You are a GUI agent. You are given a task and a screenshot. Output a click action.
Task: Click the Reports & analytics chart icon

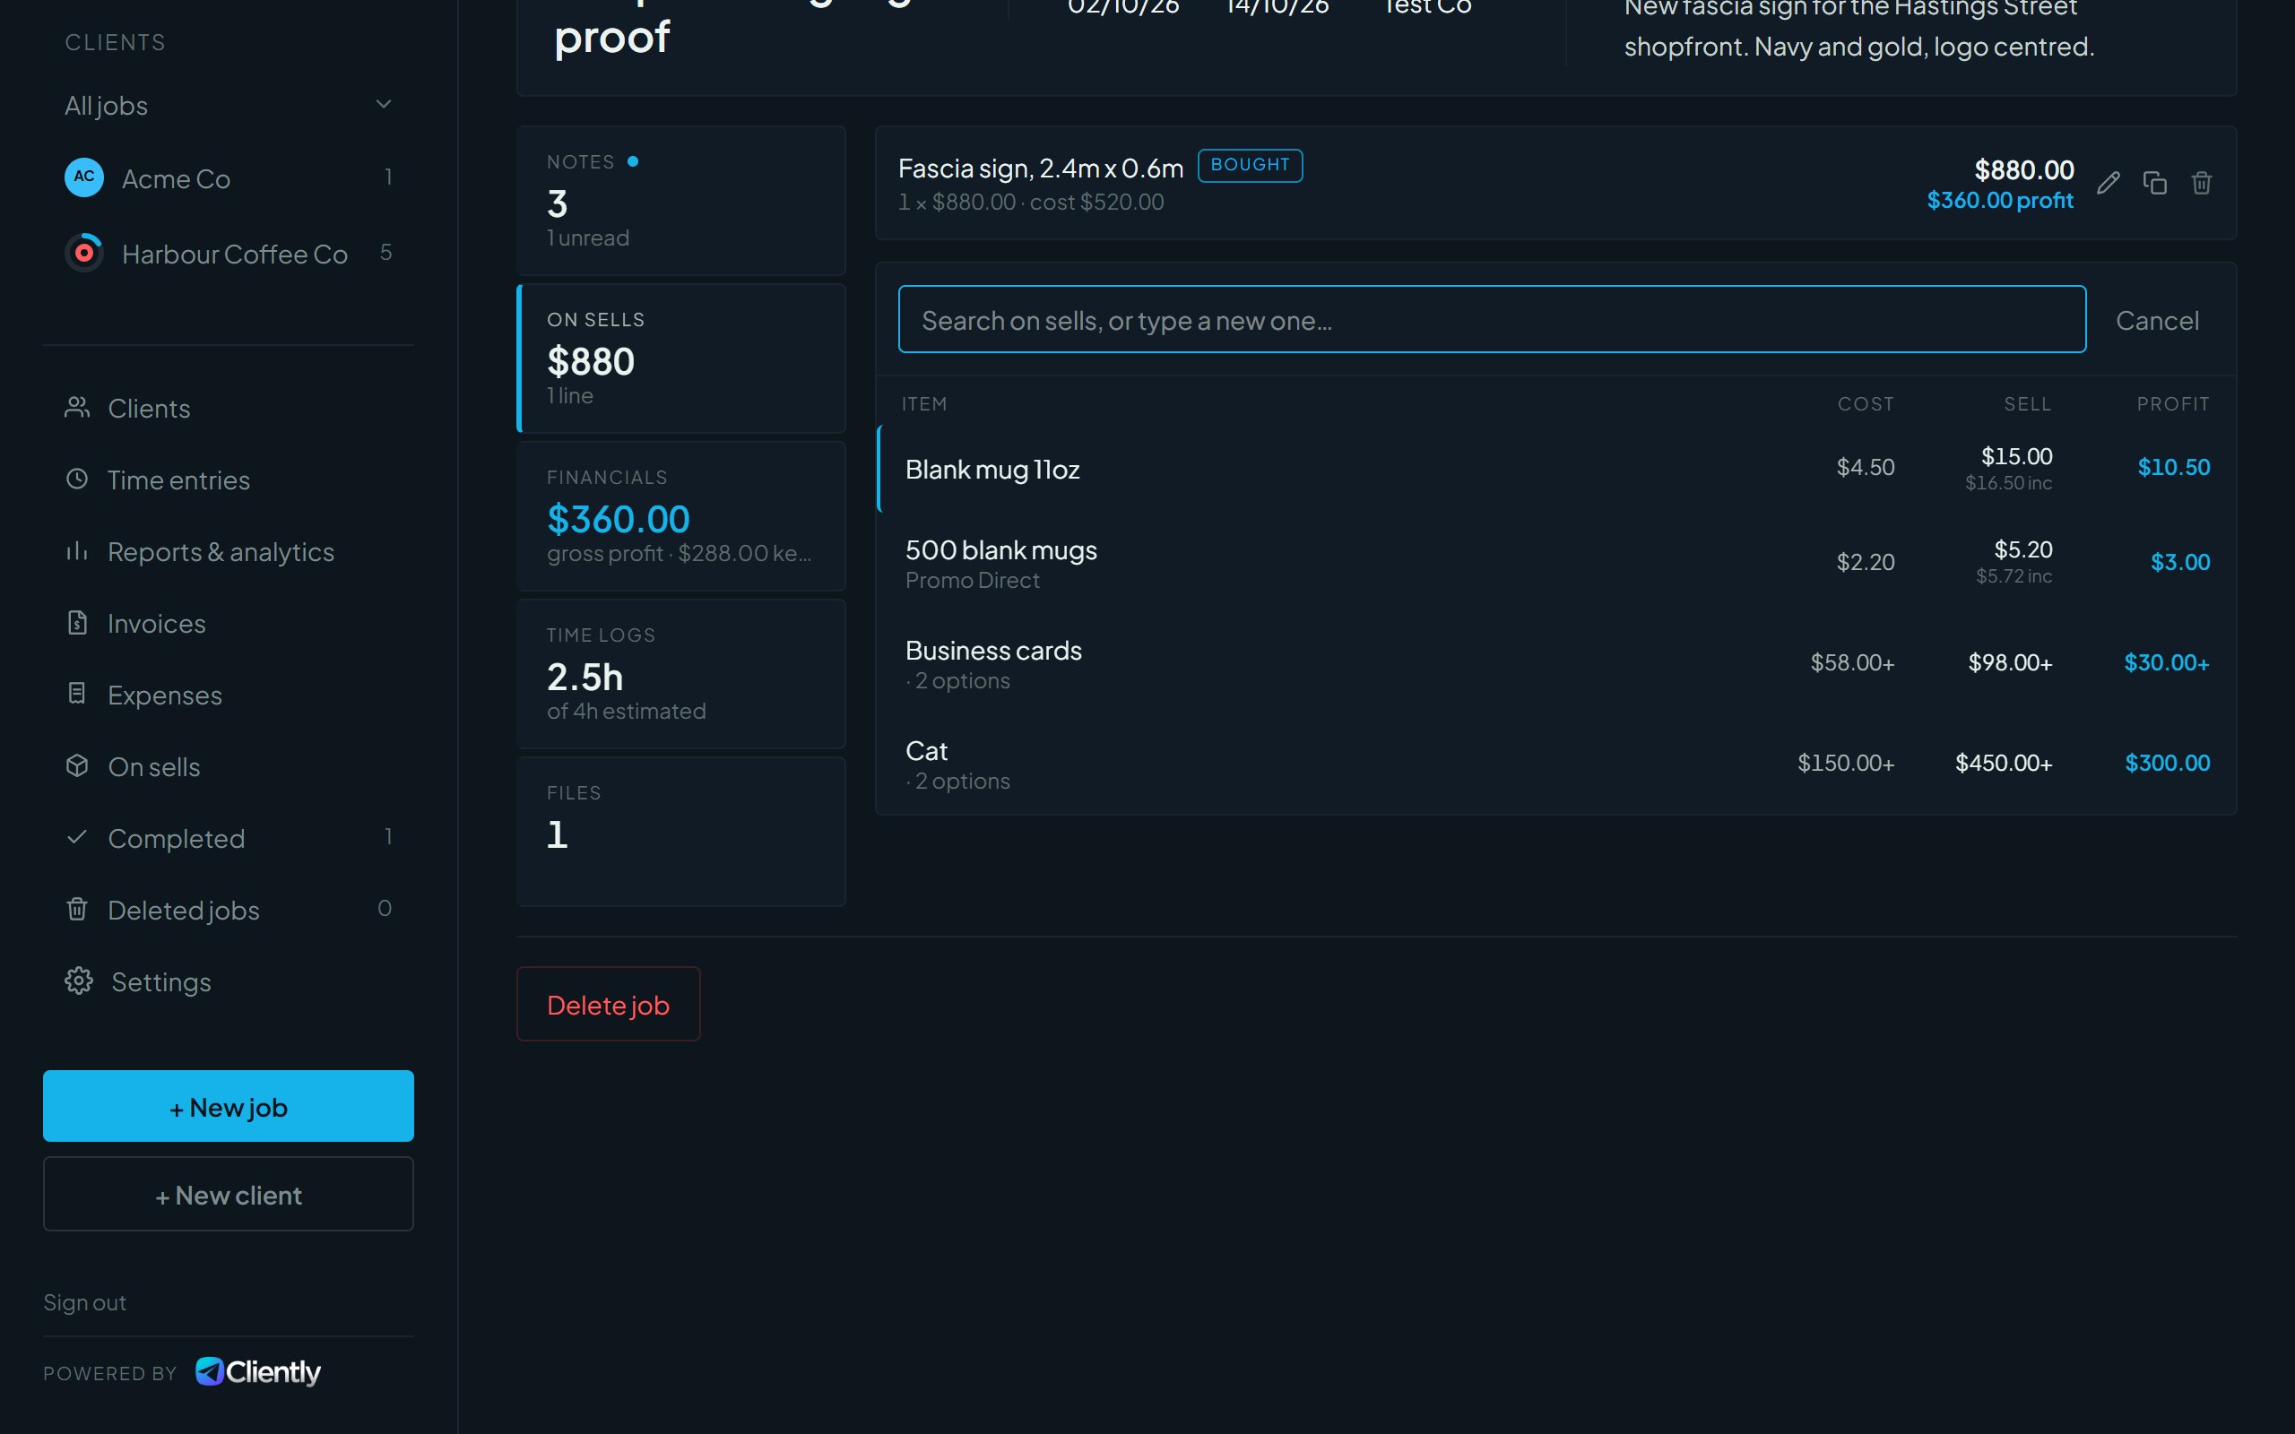[77, 551]
